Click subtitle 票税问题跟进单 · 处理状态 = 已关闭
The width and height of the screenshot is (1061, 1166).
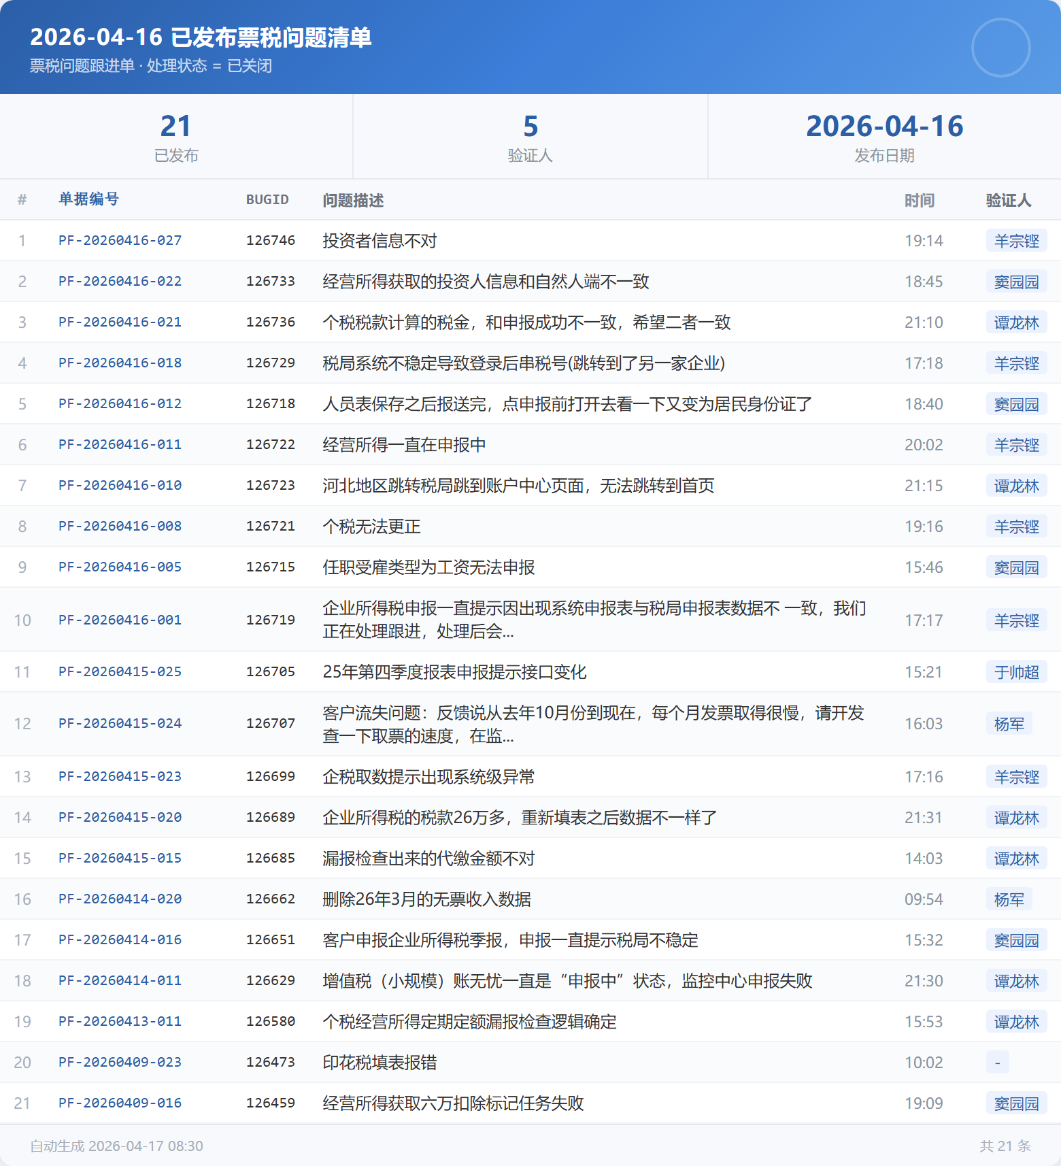coord(151,66)
